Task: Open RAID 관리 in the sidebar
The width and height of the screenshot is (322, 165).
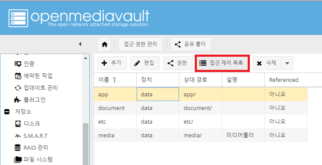Action: 36,148
